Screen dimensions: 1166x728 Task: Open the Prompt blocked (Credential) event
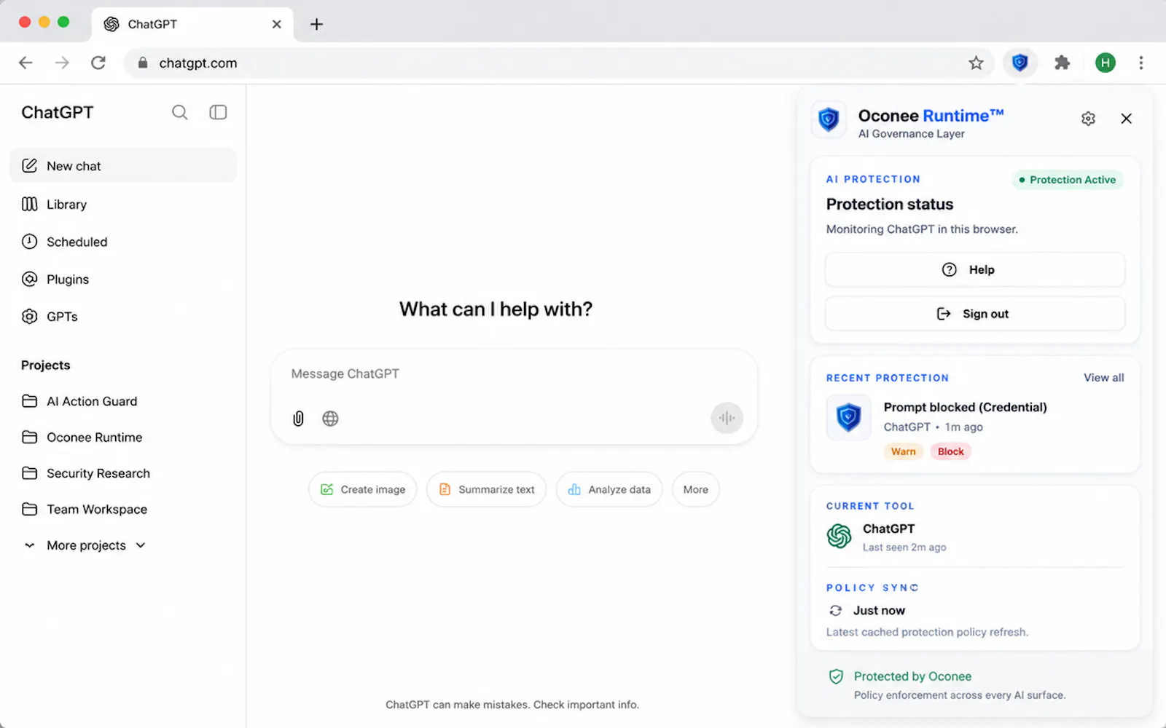point(965,408)
